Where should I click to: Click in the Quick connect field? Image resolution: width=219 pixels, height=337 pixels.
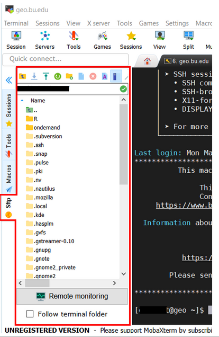tap(66, 60)
